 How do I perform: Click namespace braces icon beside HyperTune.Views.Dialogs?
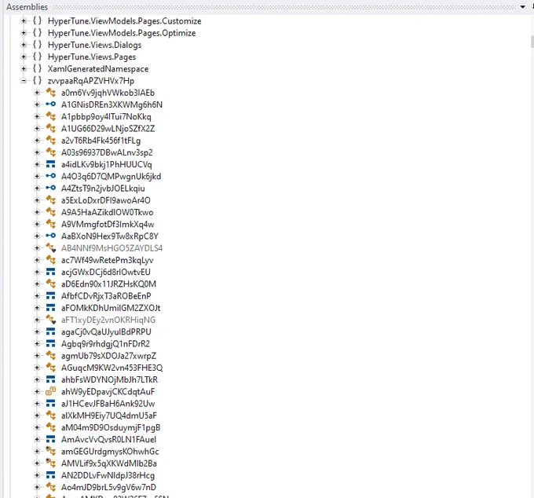[x=37, y=45]
